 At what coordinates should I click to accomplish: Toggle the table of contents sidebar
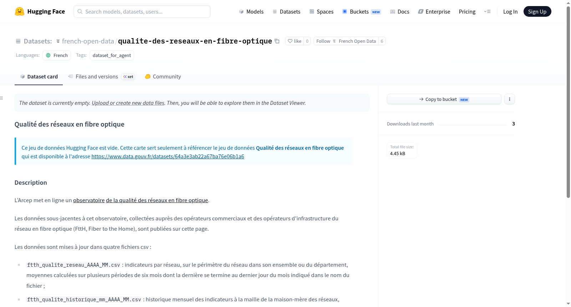[x=2, y=98]
